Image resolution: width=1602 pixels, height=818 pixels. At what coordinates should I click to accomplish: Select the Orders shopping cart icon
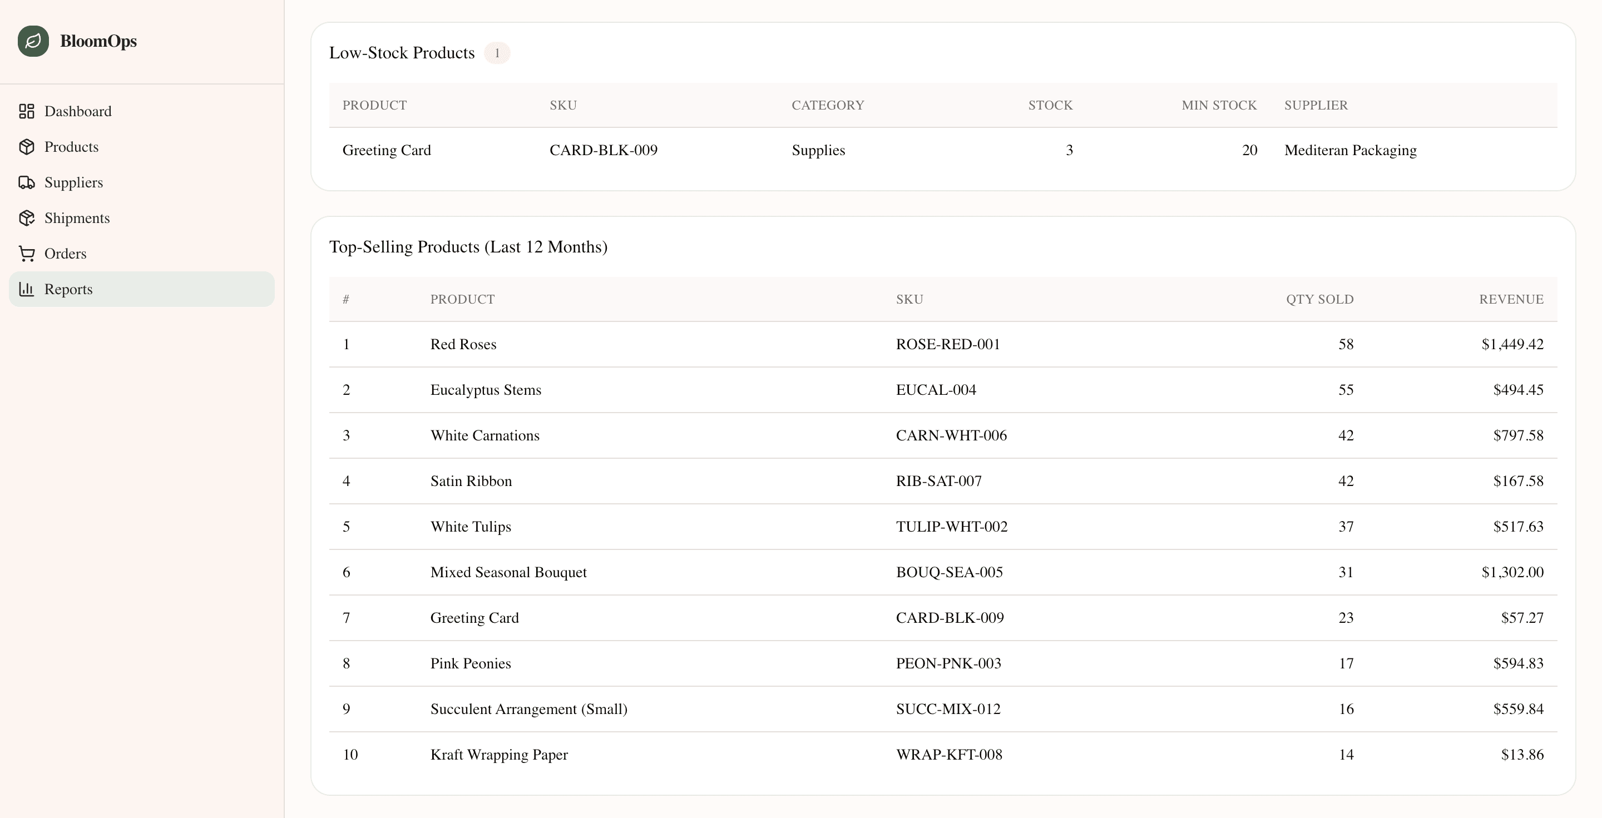pos(27,254)
